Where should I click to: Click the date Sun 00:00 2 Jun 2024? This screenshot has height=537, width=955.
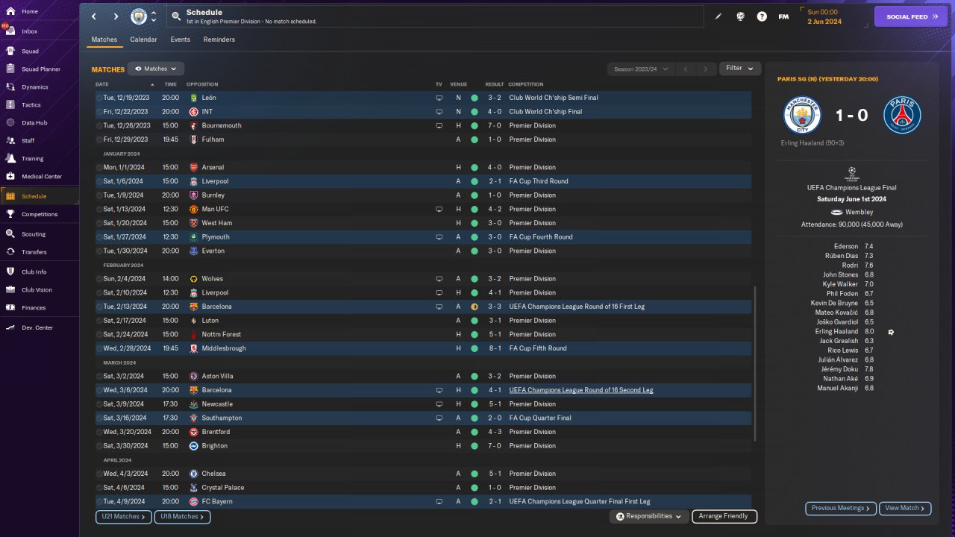(824, 16)
